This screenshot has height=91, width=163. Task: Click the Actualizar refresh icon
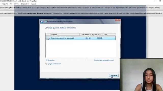pyautogui.click(x=46, y=60)
